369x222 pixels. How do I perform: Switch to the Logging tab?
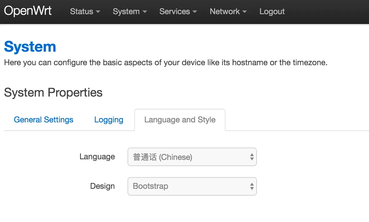pyautogui.click(x=109, y=120)
